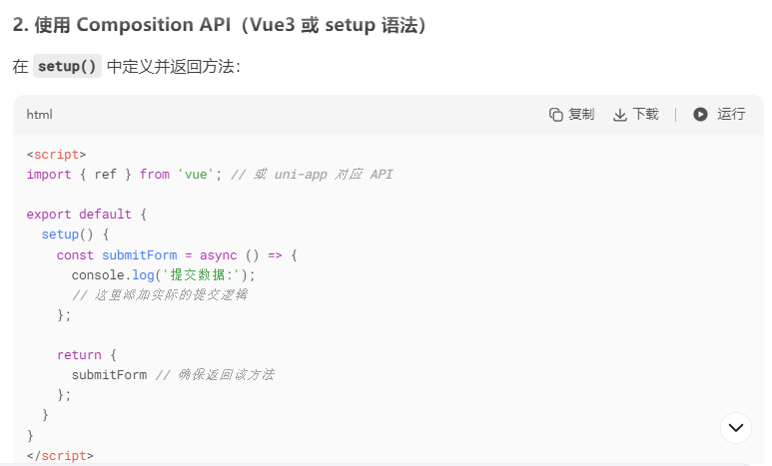Screen dimensions: 772x466
Task: Click the inline setup() code chip
Action: click(67, 66)
